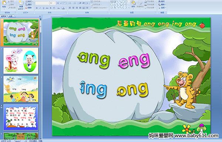Open the line spacing dropdown
This screenshot has width=222, height=142.
[88, 3]
